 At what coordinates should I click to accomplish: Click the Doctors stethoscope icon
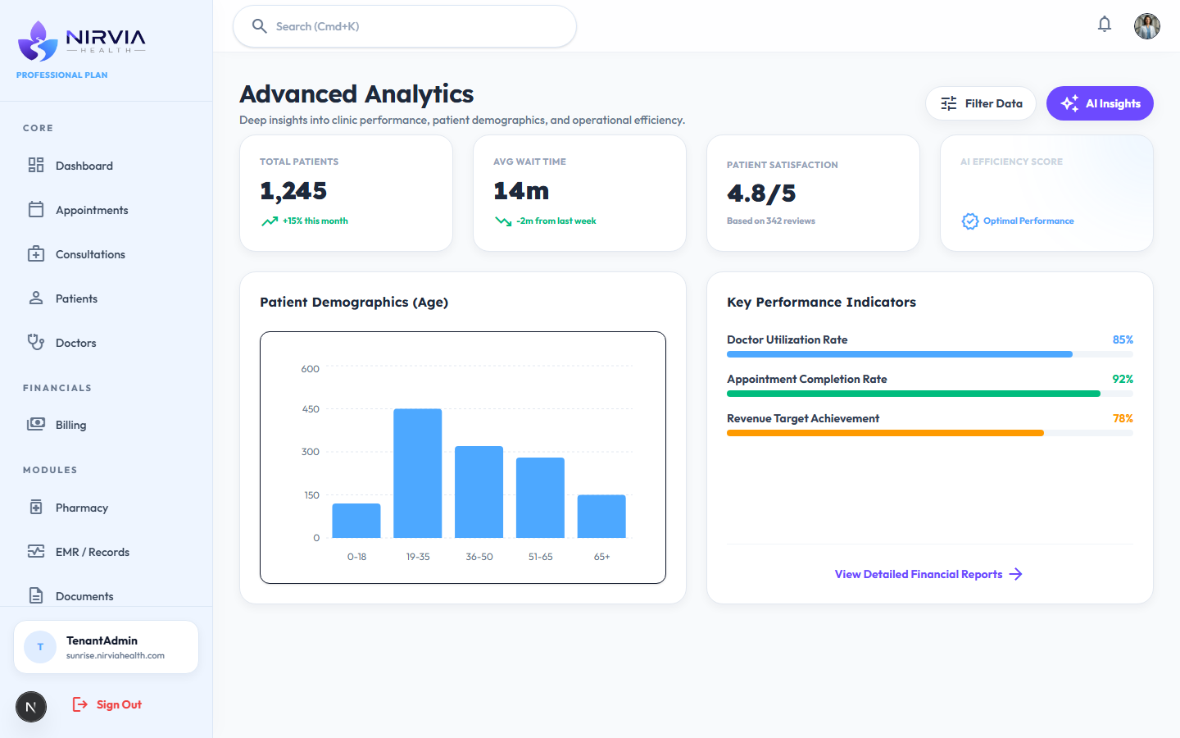(36, 342)
